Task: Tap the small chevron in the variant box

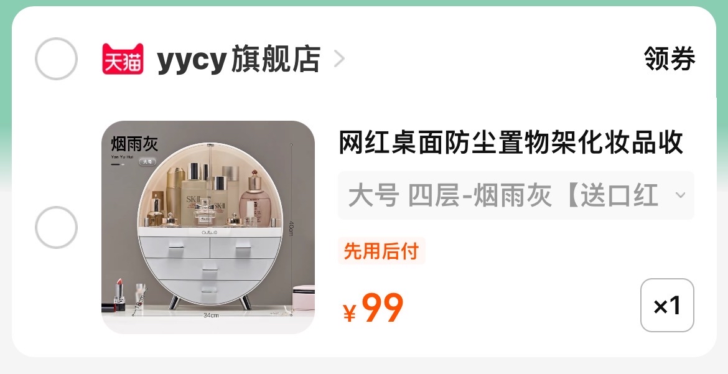Action: pyautogui.click(x=680, y=195)
